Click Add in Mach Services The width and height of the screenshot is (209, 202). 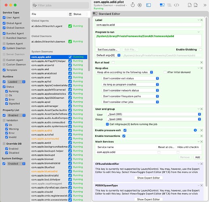pyautogui.click(x=198, y=157)
